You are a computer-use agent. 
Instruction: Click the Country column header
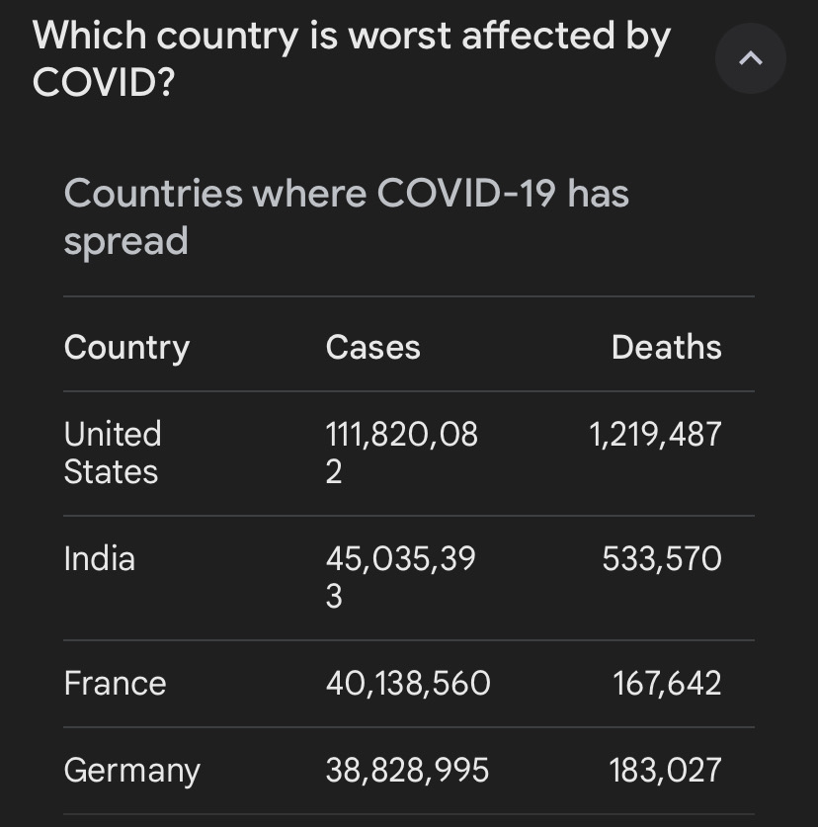pos(126,348)
